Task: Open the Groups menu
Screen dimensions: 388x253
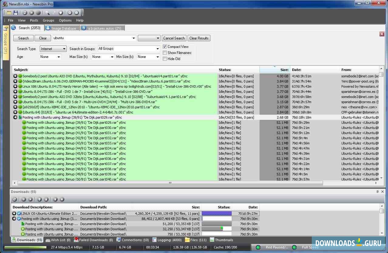Action: (x=49, y=20)
